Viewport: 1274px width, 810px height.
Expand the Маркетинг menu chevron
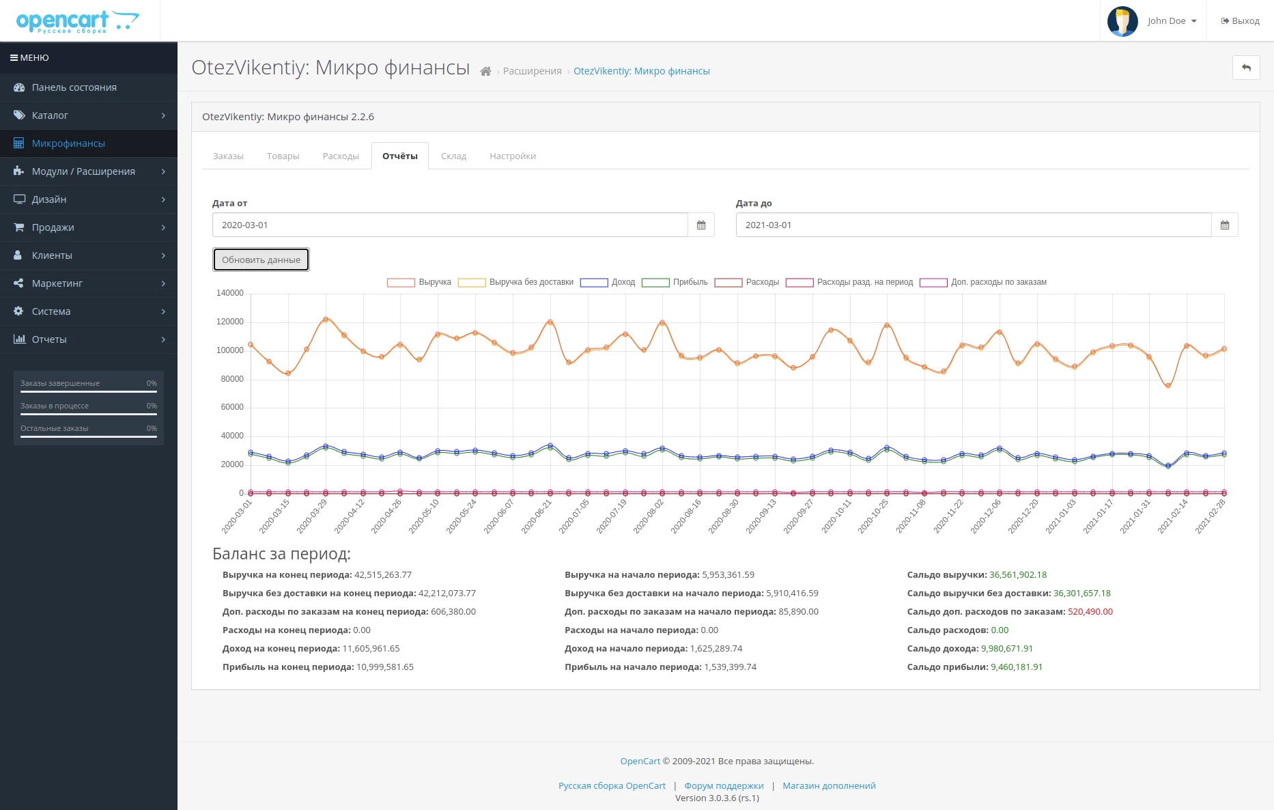[x=163, y=283]
